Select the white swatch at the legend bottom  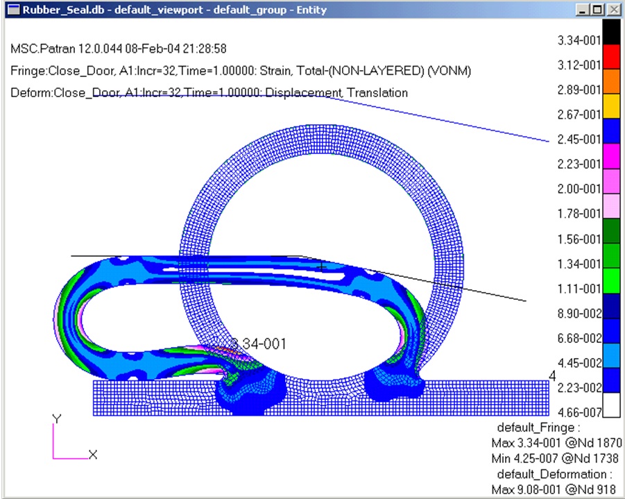[610, 405]
